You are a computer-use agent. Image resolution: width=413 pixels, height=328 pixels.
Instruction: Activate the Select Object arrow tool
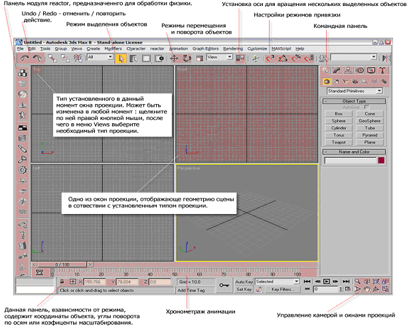click(120, 58)
